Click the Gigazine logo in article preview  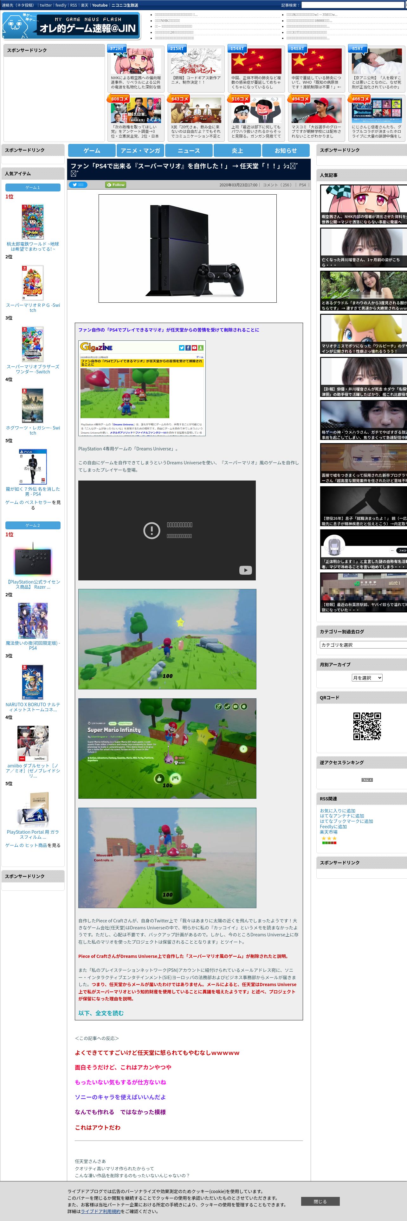pyautogui.click(x=97, y=347)
